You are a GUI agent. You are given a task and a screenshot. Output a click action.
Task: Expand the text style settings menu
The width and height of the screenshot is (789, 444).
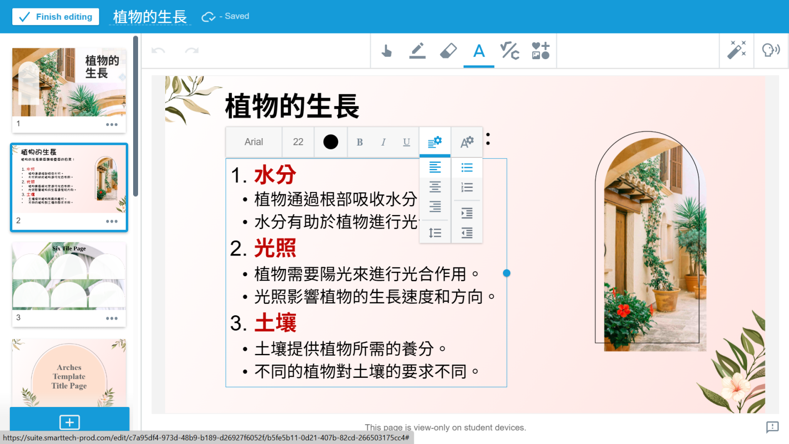pos(466,142)
